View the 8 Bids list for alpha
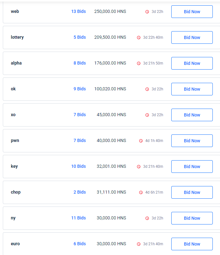Screen dimensions: 220x255 point(80,63)
